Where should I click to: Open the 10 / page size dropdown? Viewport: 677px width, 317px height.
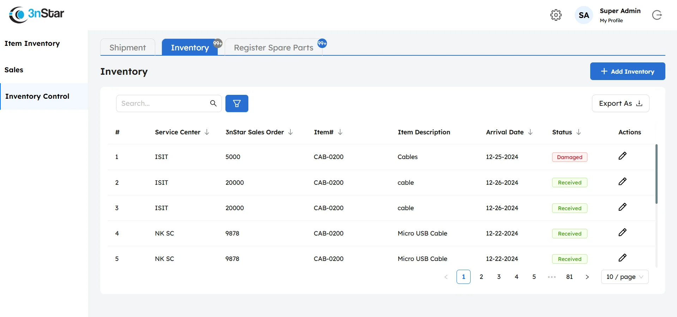click(624, 277)
